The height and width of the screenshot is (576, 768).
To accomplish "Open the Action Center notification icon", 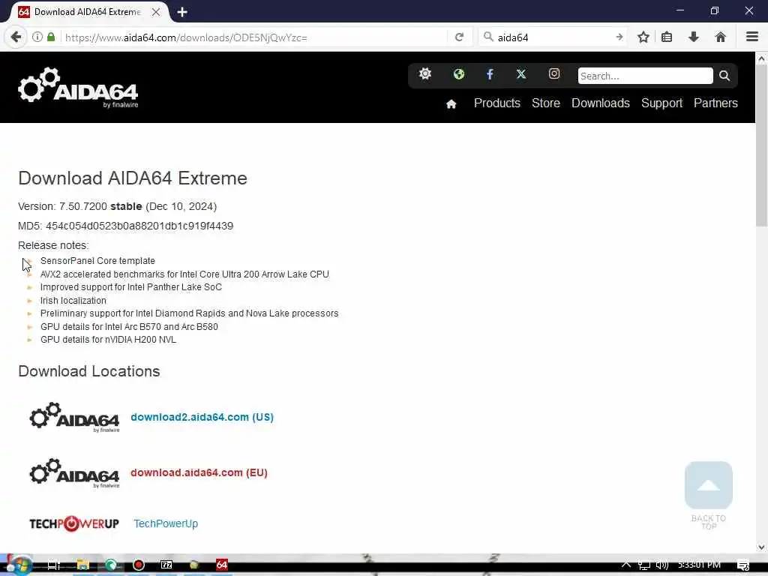I will [x=743, y=565].
